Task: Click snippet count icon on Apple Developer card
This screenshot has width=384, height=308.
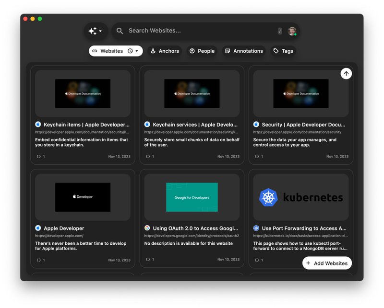Action: tap(39, 260)
